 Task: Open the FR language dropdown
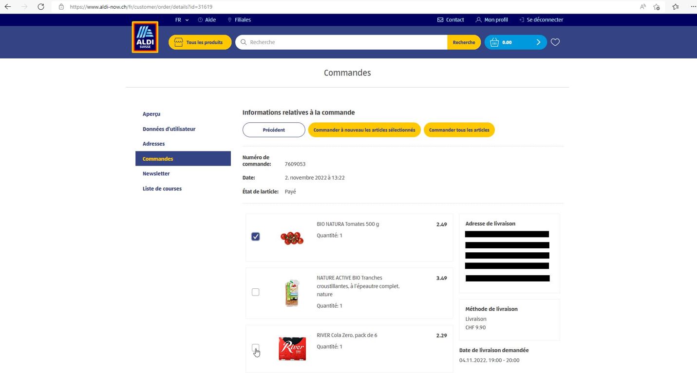182,20
